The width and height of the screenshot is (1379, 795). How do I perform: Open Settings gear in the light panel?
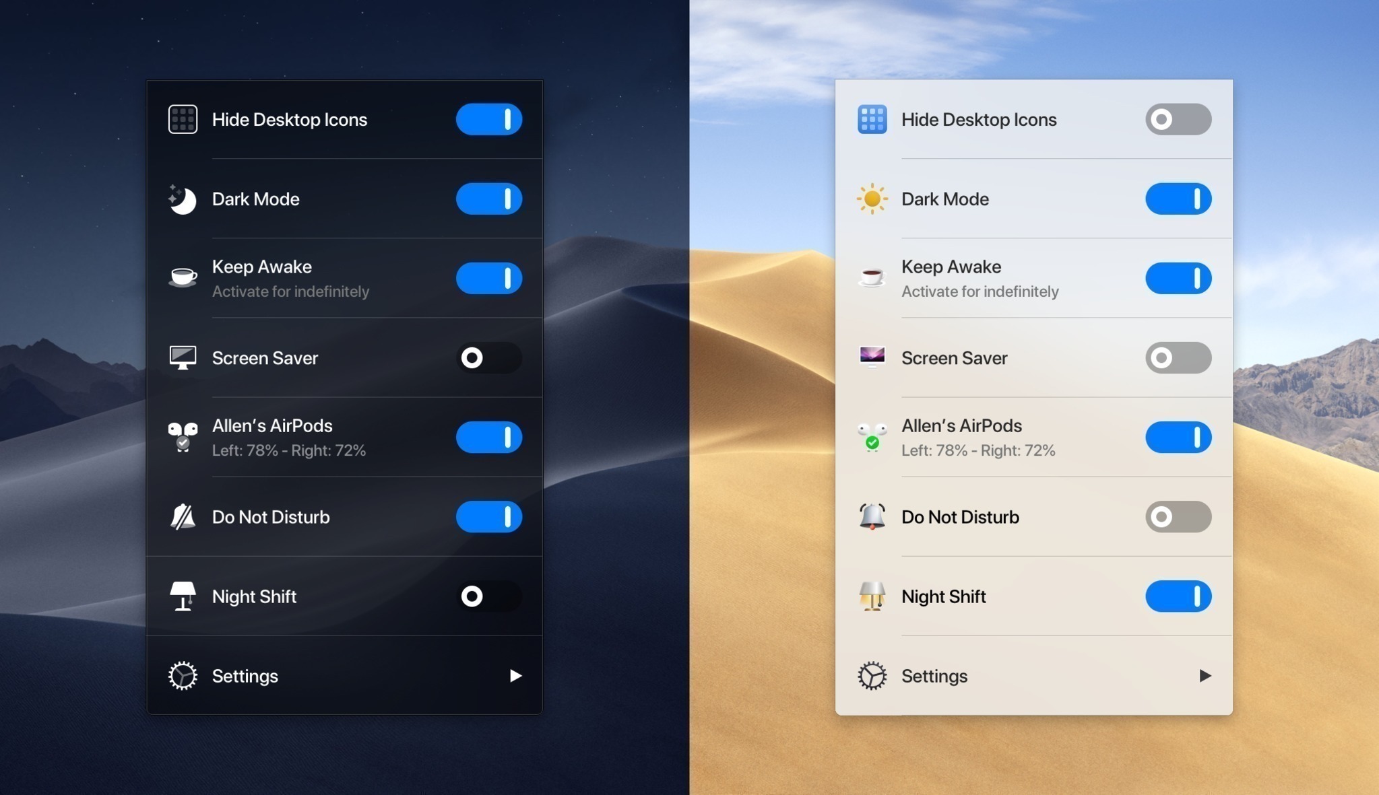[x=872, y=676]
